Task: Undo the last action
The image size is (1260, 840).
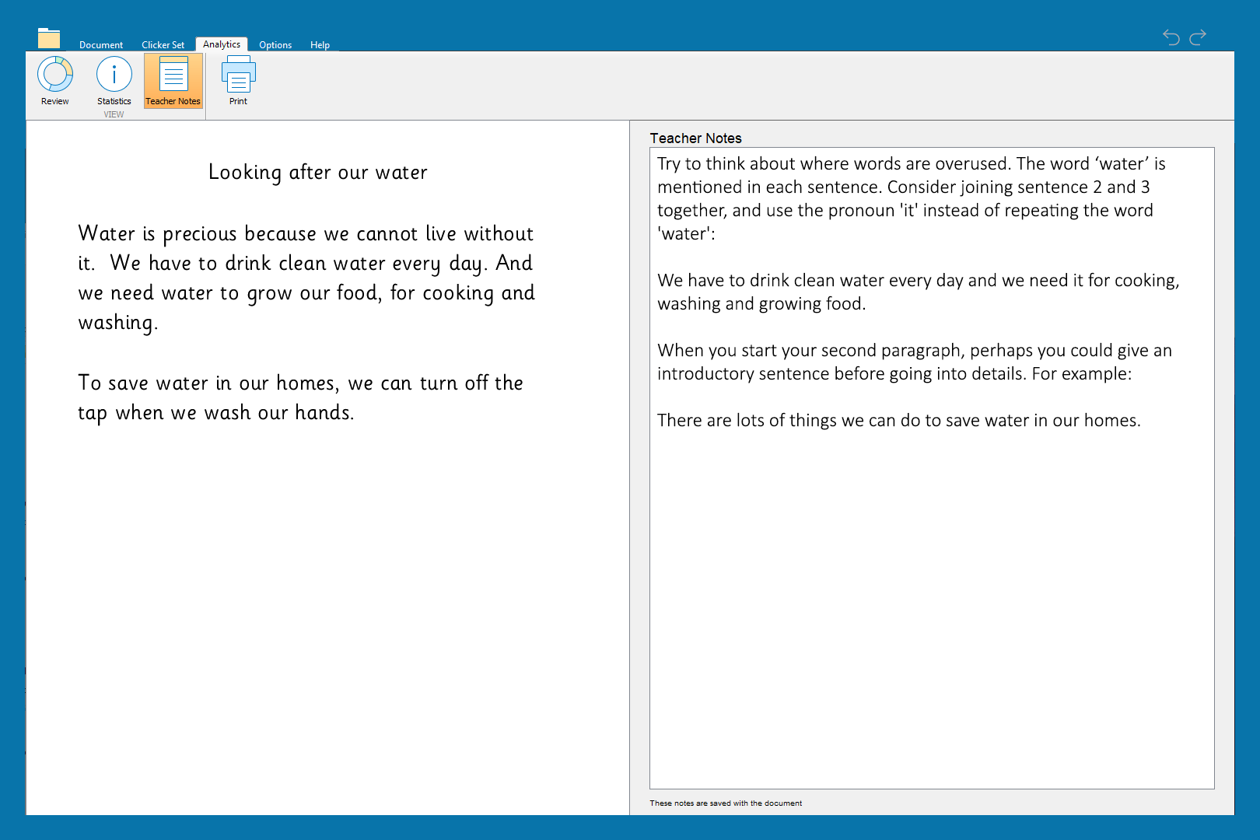Action: pyautogui.click(x=1171, y=37)
